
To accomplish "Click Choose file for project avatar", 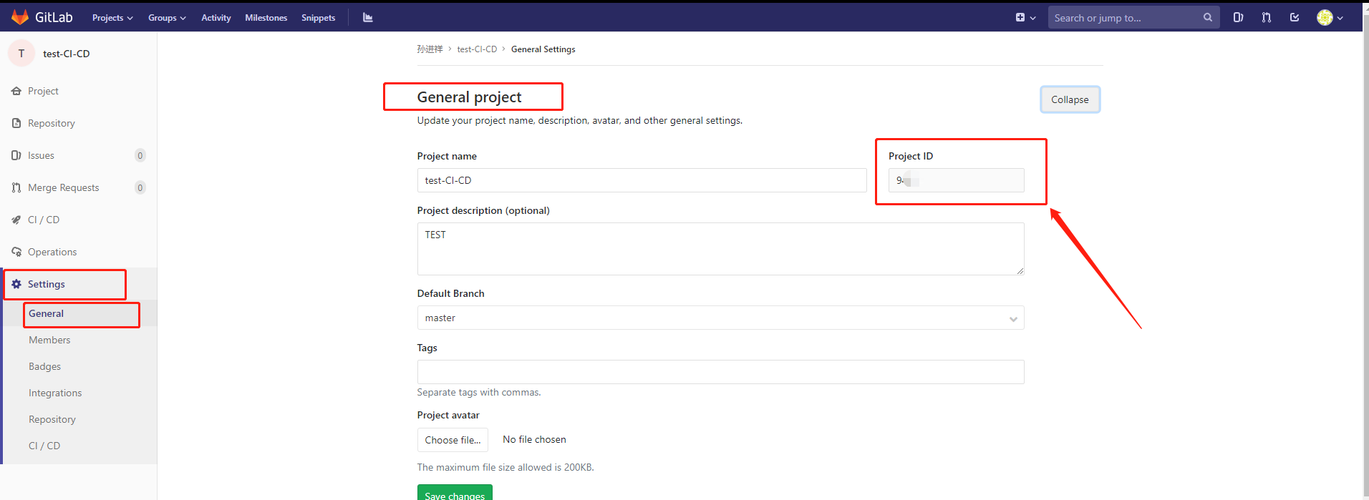I will (453, 440).
